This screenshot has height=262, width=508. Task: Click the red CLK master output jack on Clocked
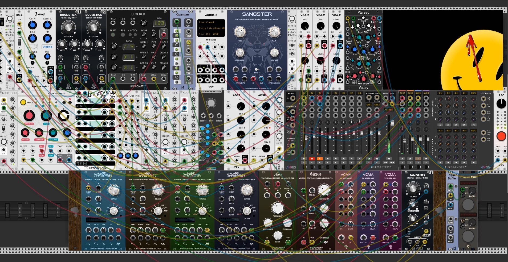164,35
